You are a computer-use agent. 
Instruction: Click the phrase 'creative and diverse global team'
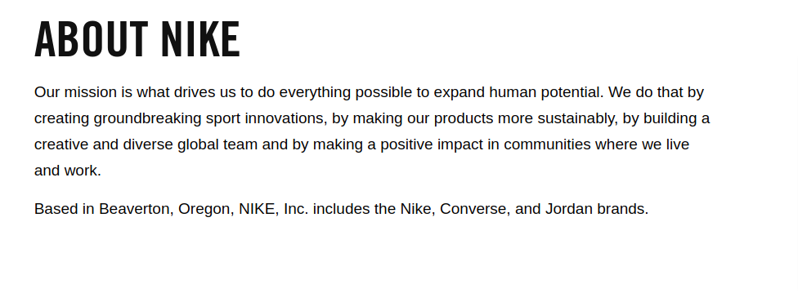click(x=146, y=144)
